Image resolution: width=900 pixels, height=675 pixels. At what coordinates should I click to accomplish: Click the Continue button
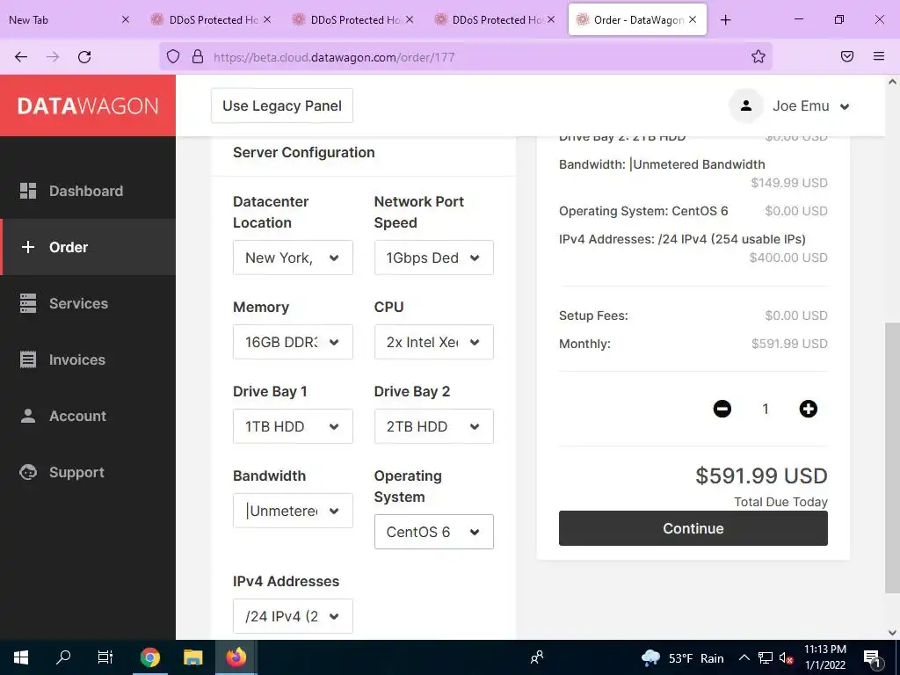[x=693, y=528]
